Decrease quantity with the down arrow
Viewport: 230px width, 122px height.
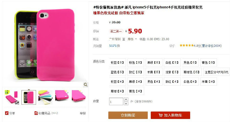126,103
